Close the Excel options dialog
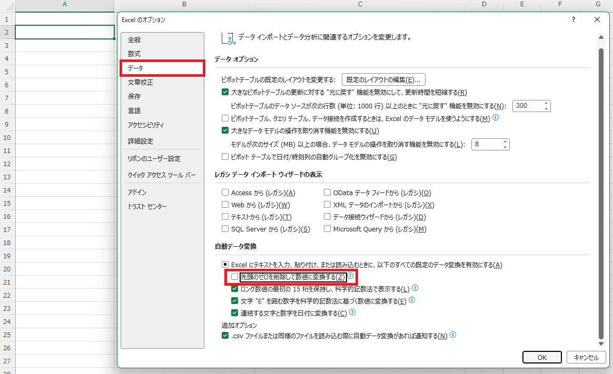The image size is (613, 374). click(x=597, y=19)
